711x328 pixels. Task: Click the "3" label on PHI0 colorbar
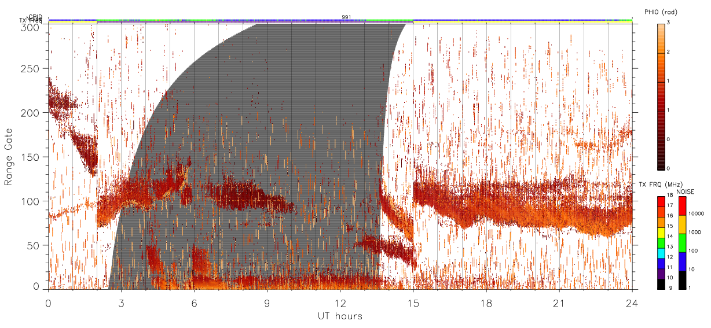coord(669,24)
